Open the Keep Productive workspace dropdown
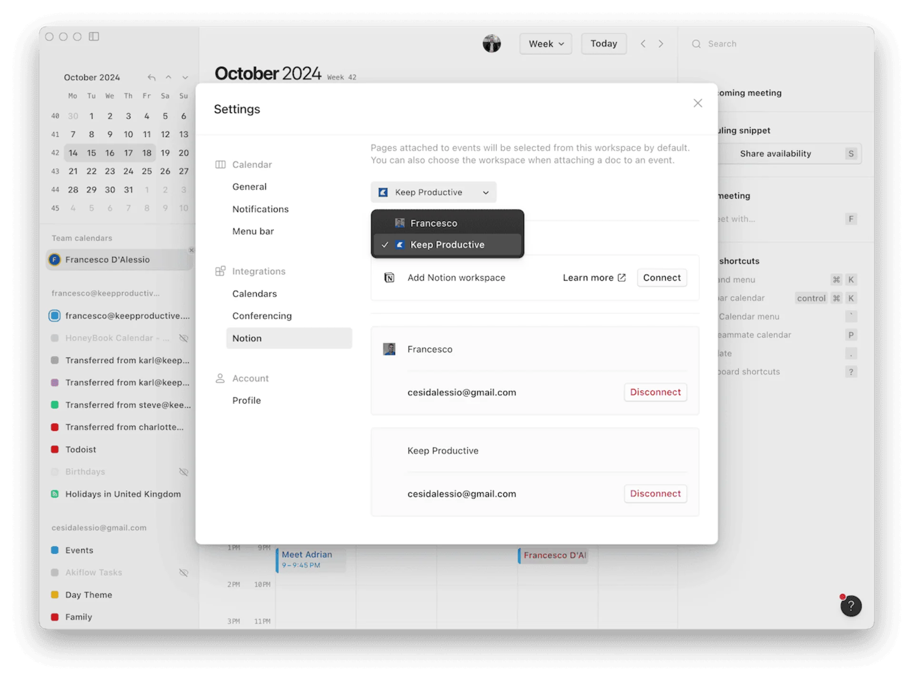Image resolution: width=914 pixels, height=681 pixels. (x=433, y=192)
